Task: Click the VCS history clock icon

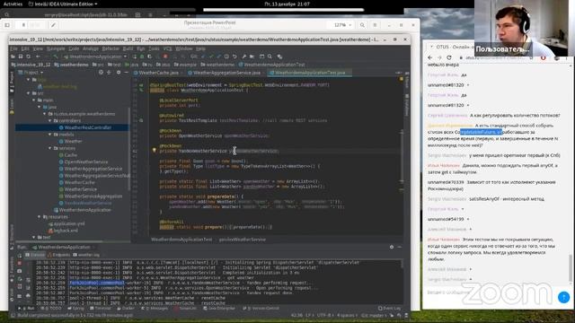Action: (x=226, y=57)
